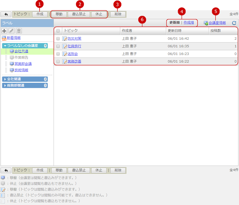Click the 新着情報 NEW icon

tap(4, 38)
